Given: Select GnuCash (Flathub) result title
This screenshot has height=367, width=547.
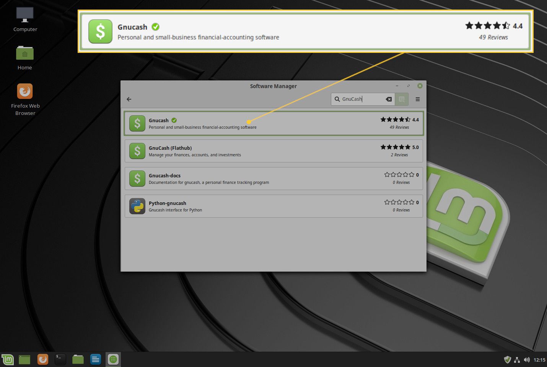Looking at the screenshot, I should [170, 148].
